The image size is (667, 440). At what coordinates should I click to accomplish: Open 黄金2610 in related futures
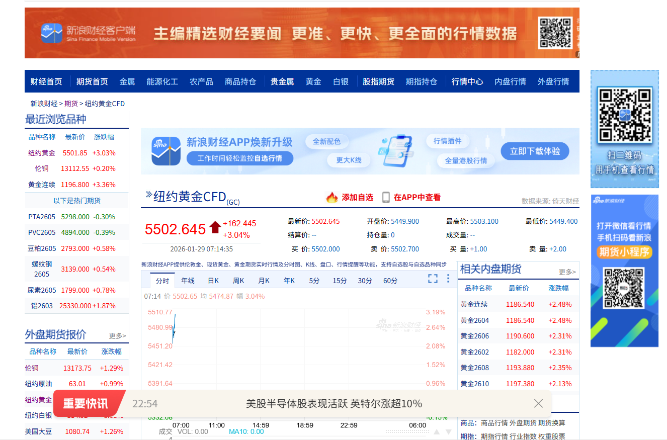point(474,384)
